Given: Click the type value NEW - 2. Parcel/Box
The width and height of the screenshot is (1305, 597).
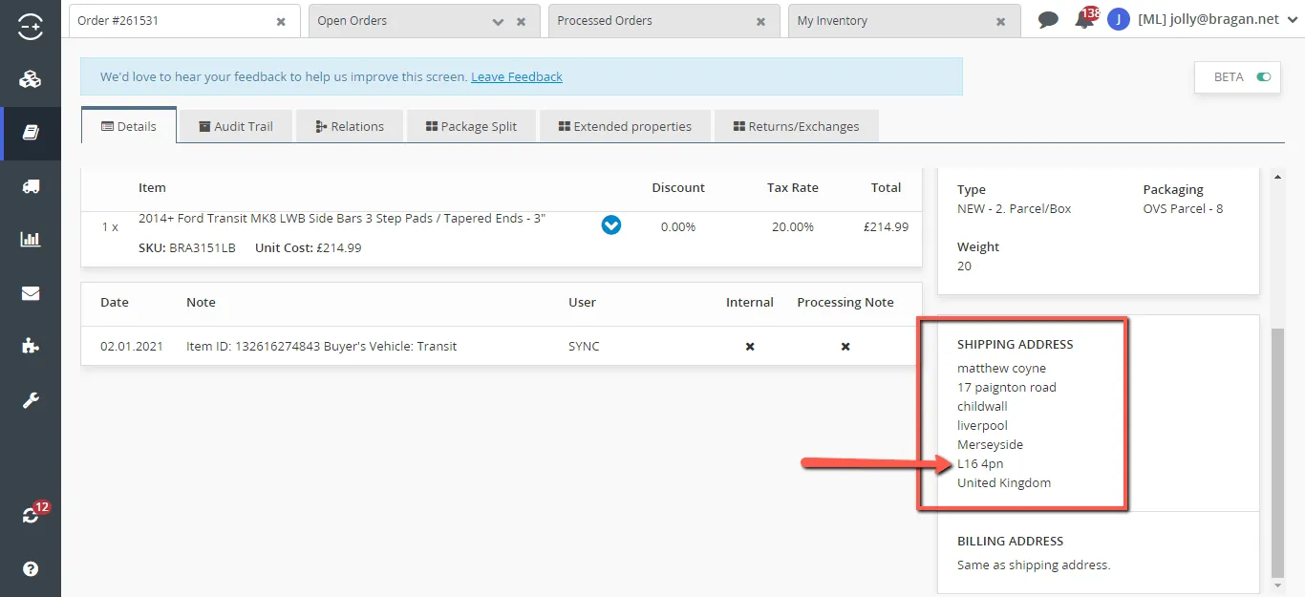Looking at the screenshot, I should [x=1015, y=208].
